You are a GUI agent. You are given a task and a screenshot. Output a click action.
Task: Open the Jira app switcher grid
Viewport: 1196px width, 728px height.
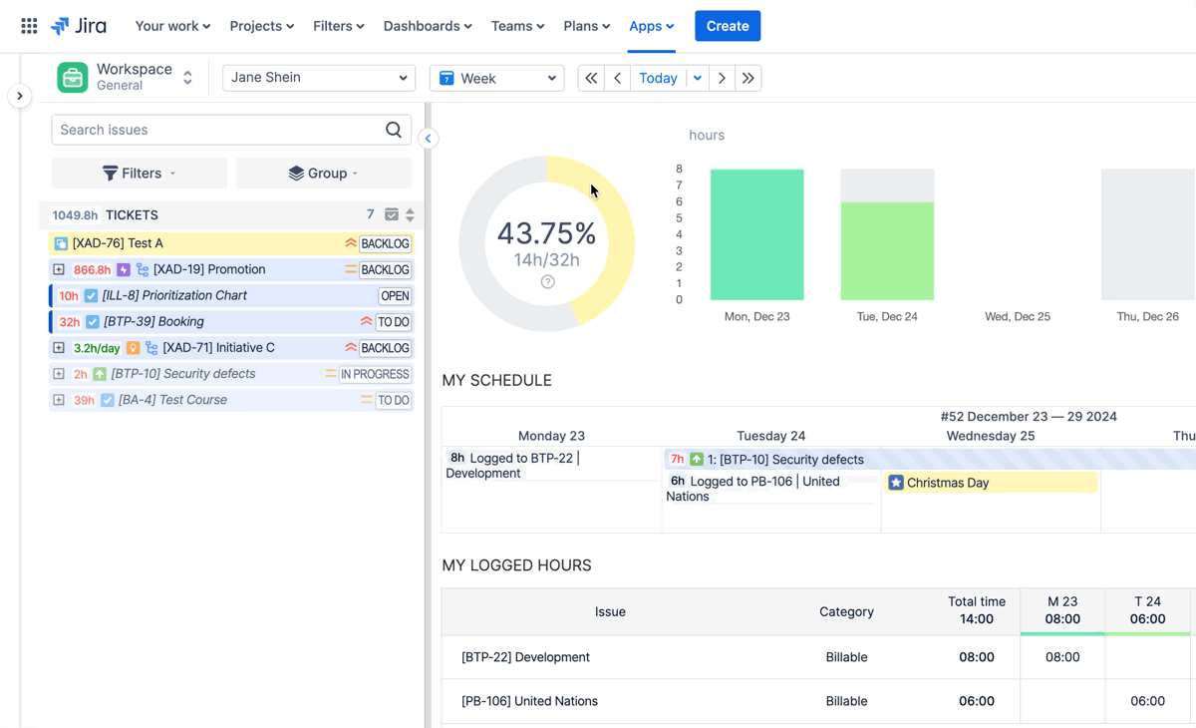[29, 26]
